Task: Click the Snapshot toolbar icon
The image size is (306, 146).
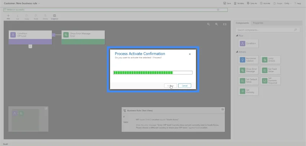Action: 54,17
